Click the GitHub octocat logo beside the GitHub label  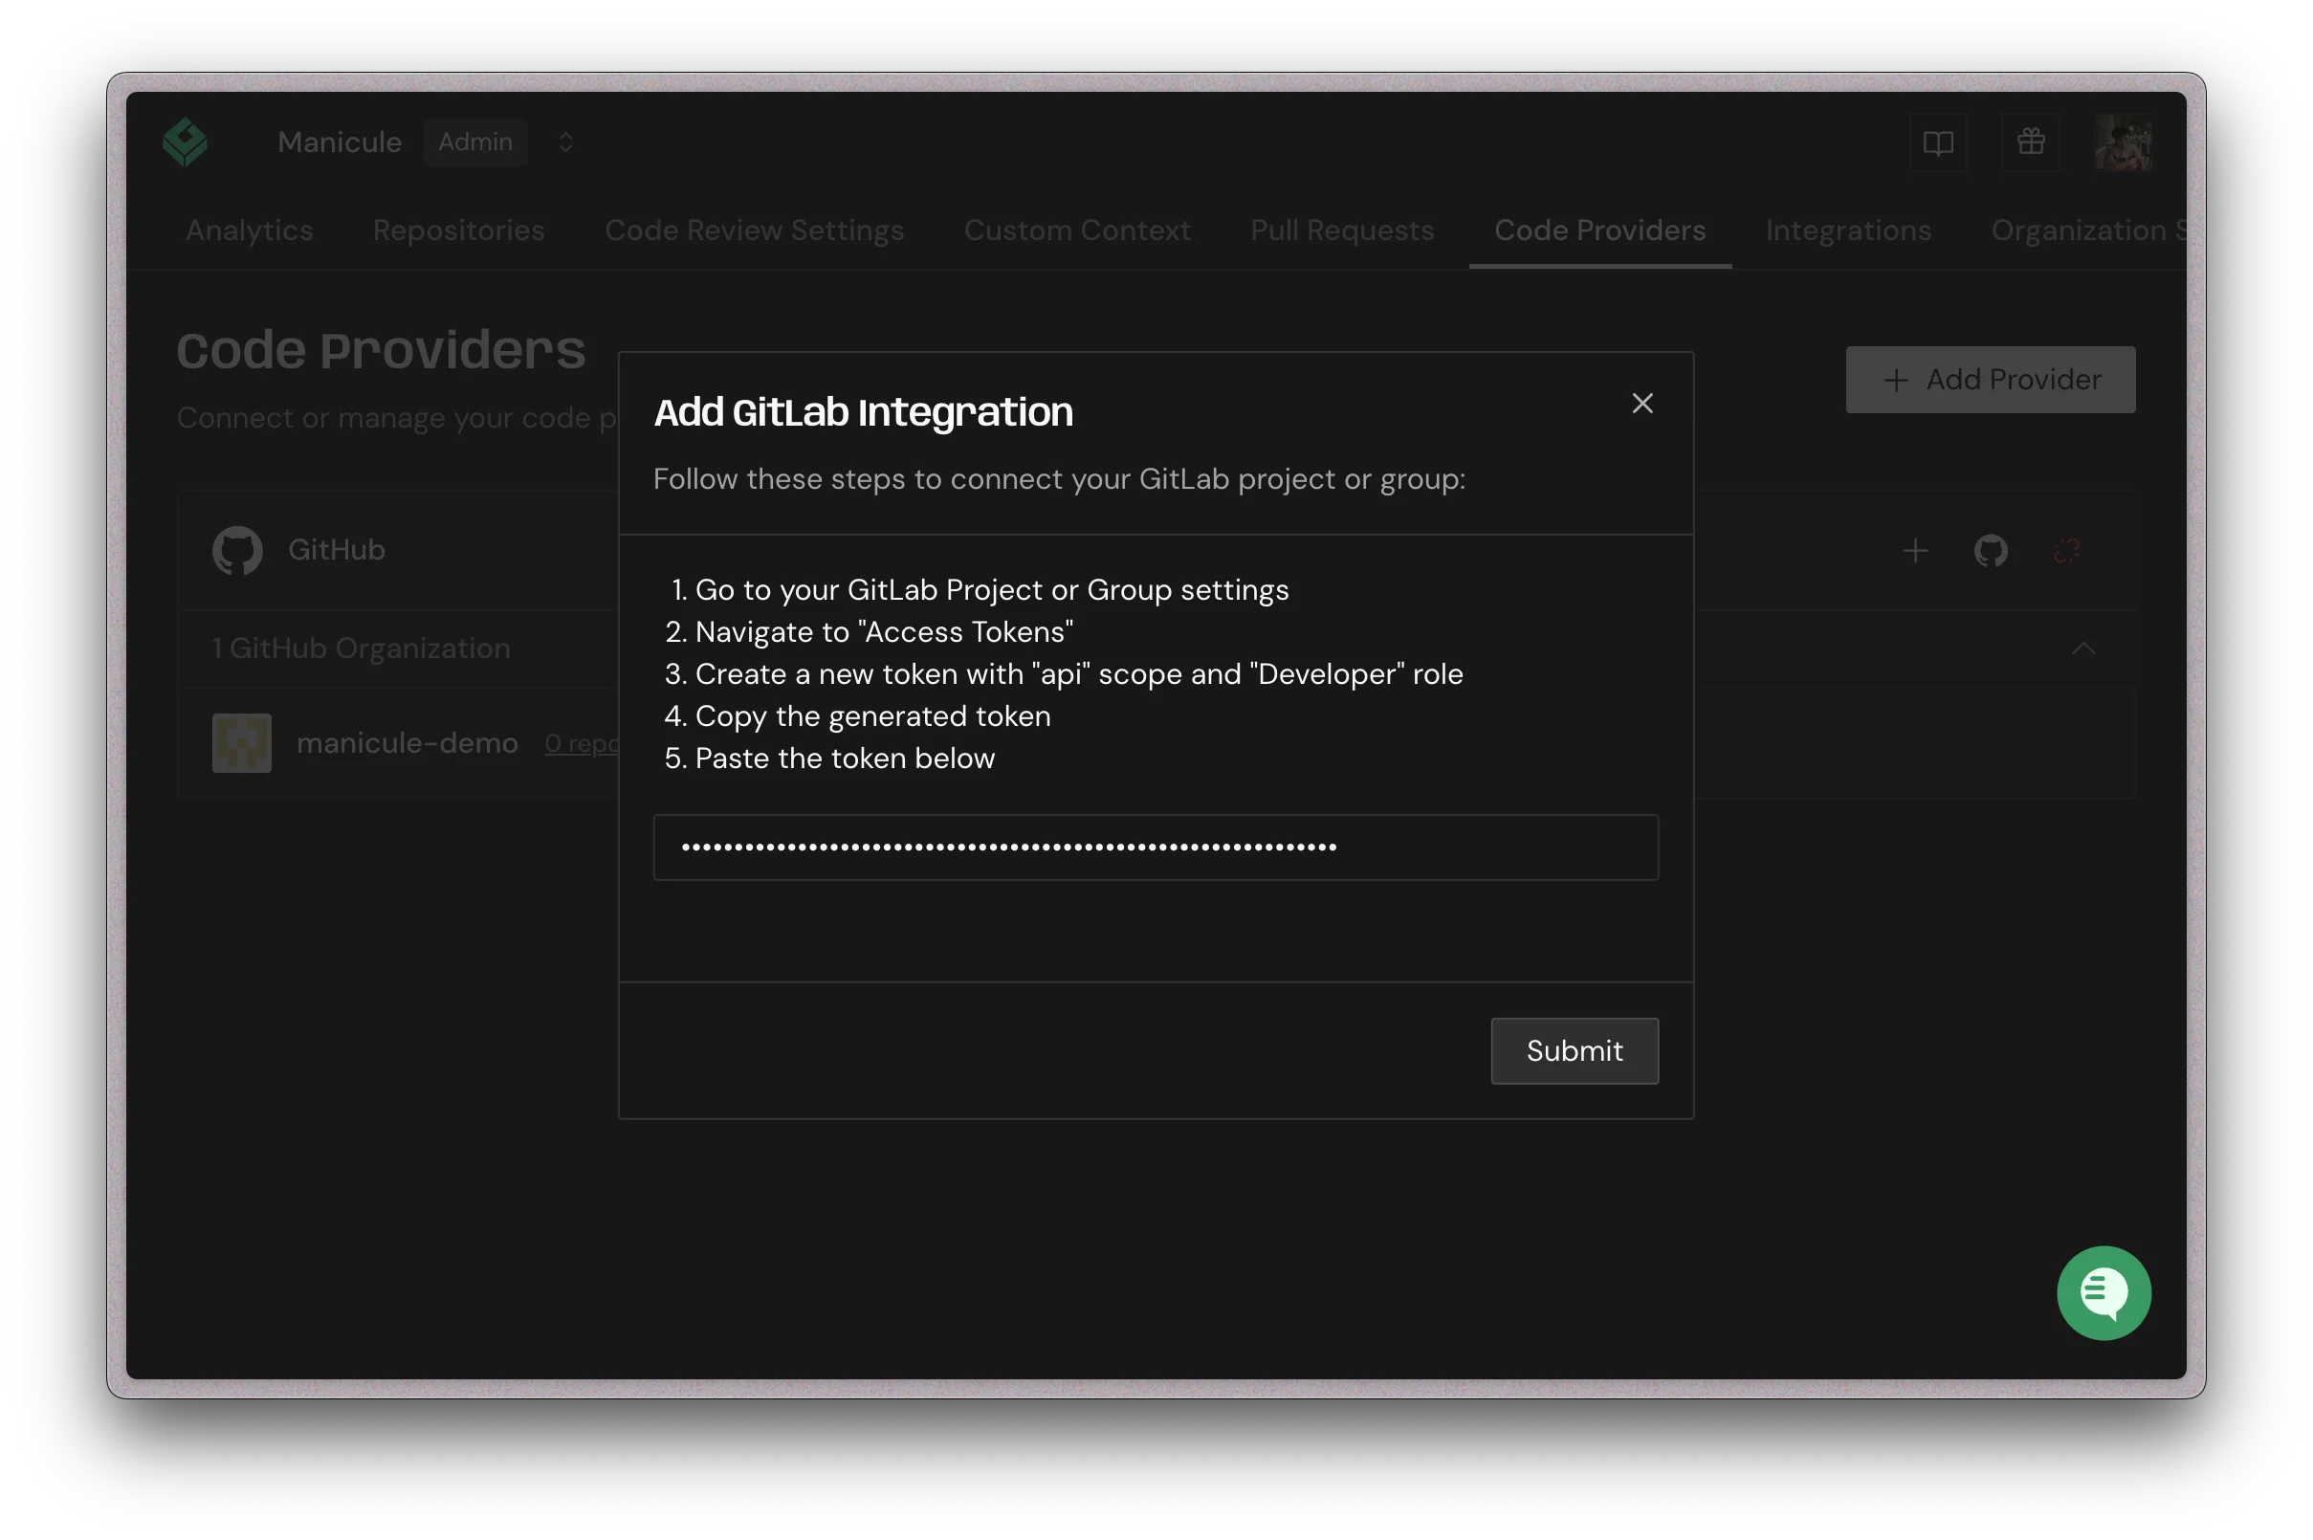[x=237, y=551]
